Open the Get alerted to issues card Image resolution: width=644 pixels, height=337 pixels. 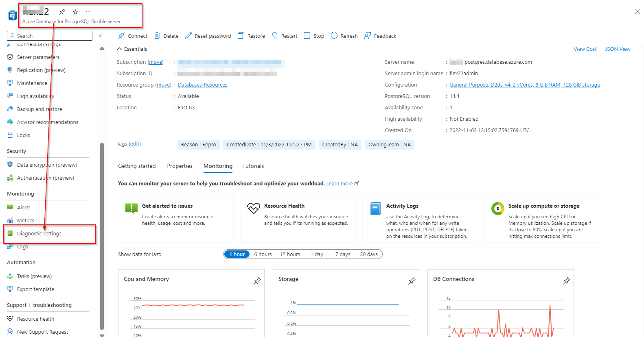pos(176,219)
